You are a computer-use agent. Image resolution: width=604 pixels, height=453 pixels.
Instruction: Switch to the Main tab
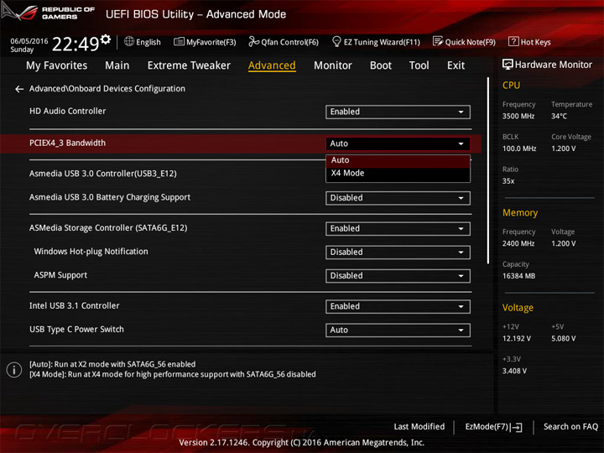[117, 65]
